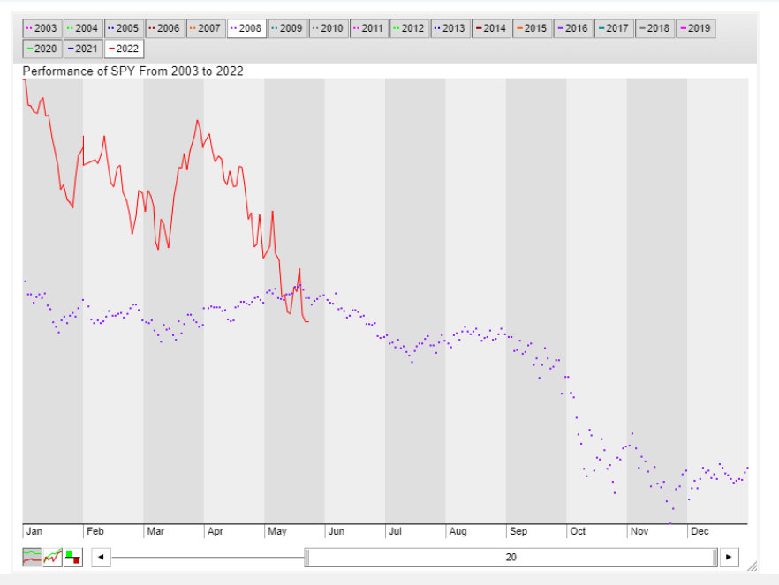Show the 2013 series
Image resolution: width=779 pixels, height=585 pixels.
[x=450, y=28]
